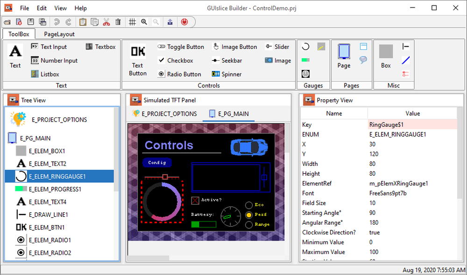The height and width of the screenshot is (275, 467).
Task: Select the Eco radio button in the panel
Action: coord(249,204)
